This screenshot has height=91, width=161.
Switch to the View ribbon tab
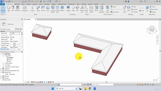click(x=78, y=4)
